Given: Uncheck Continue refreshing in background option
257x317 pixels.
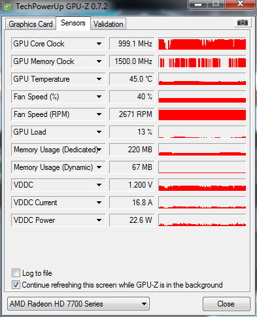Looking at the screenshot, I should pyautogui.click(x=16, y=285).
